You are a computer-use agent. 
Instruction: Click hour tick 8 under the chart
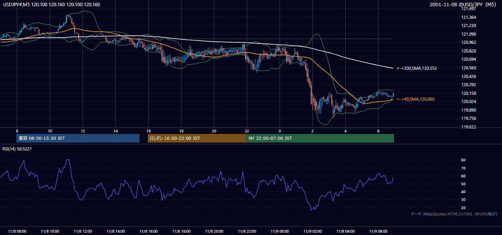pos(17,131)
